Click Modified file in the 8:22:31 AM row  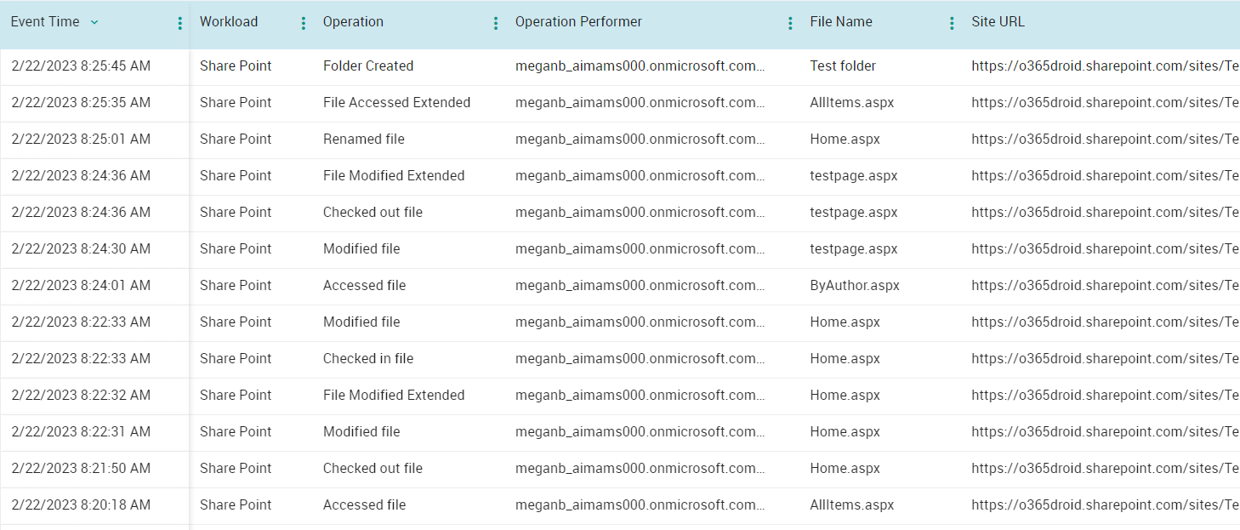click(x=361, y=432)
